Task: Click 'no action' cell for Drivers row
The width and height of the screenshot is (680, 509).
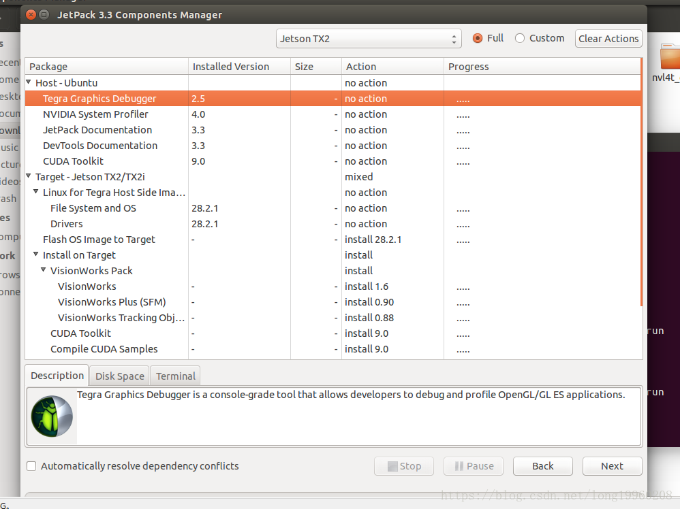Action: 392,224
